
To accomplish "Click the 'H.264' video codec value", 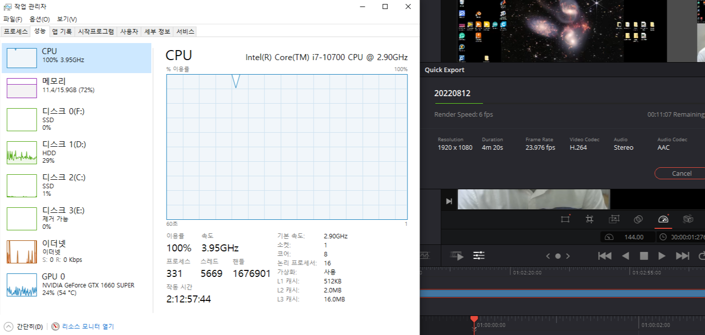I will click(x=578, y=148).
